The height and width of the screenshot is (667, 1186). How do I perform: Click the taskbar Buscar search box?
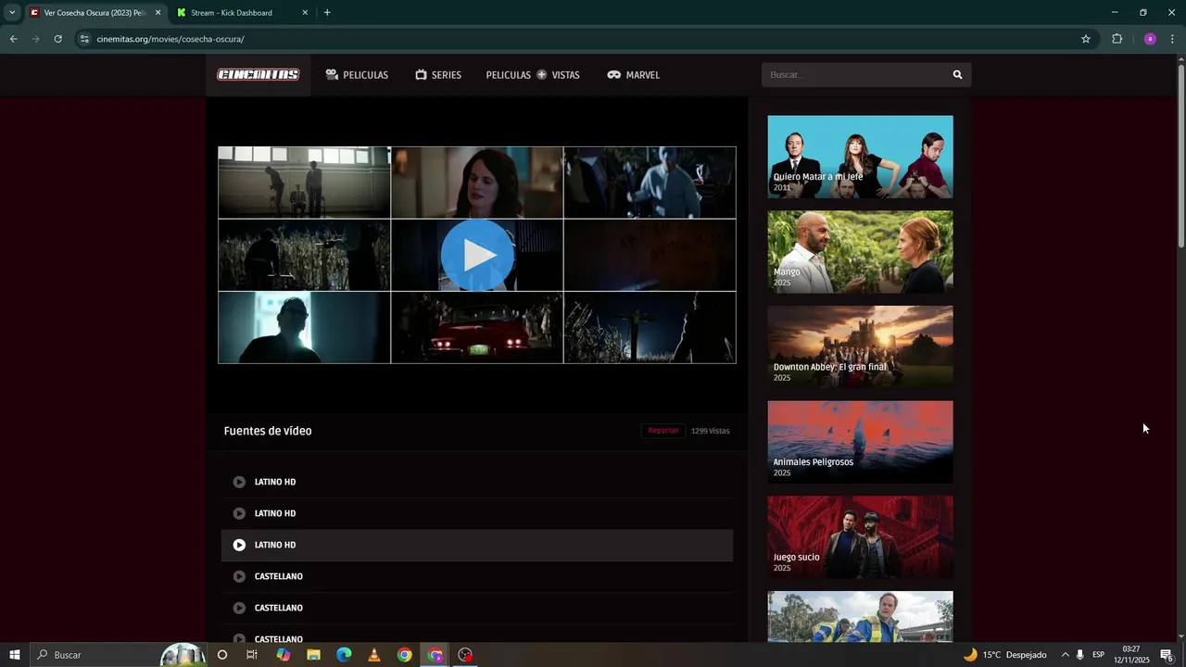pyautogui.click(x=119, y=655)
